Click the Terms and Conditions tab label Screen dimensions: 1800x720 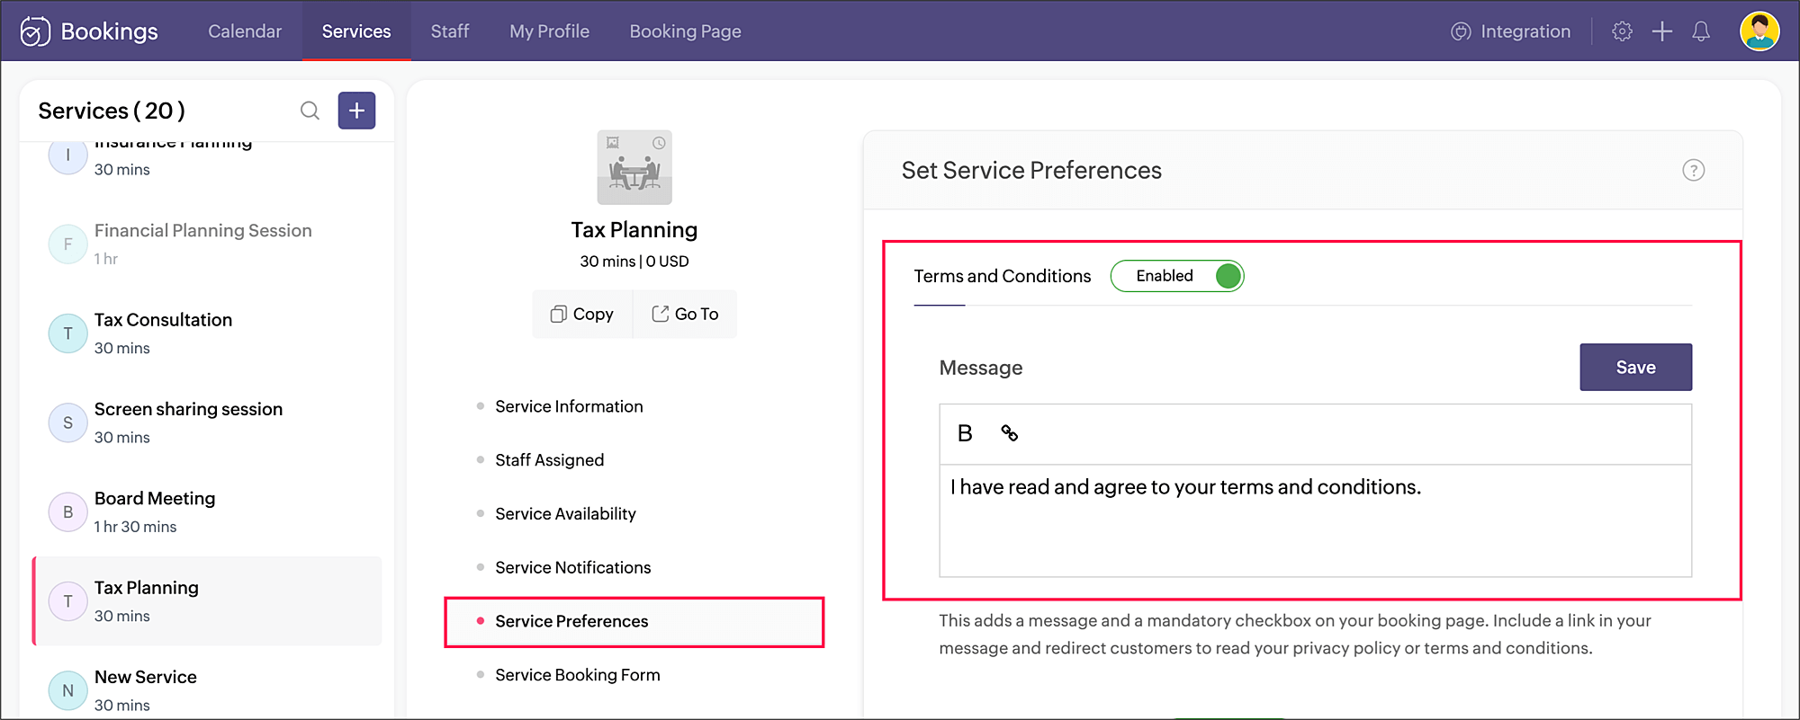(x=1002, y=276)
